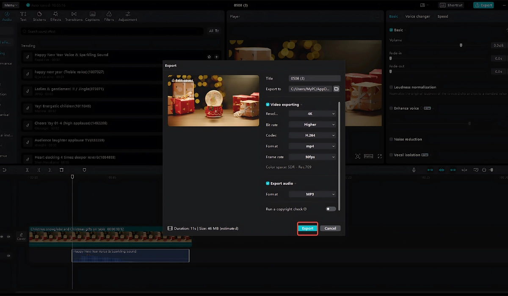Screen dimensions: 508x296
Task: Toggle video track visibility eye icon
Action: [x=2, y=237]
